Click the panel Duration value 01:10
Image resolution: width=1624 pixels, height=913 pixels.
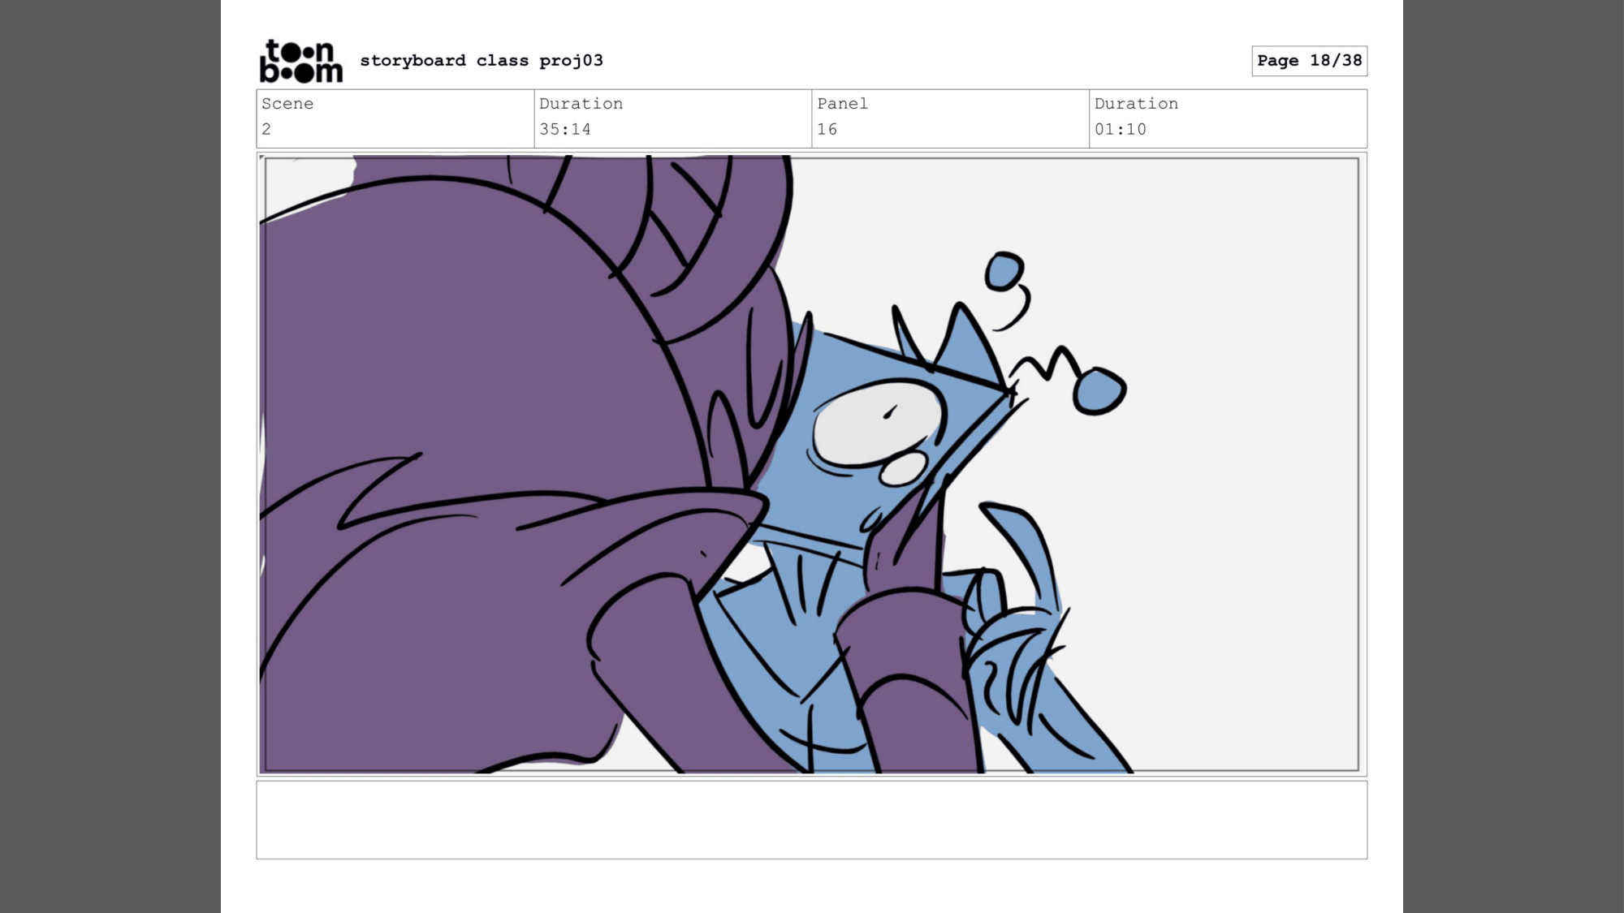click(x=1120, y=129)
